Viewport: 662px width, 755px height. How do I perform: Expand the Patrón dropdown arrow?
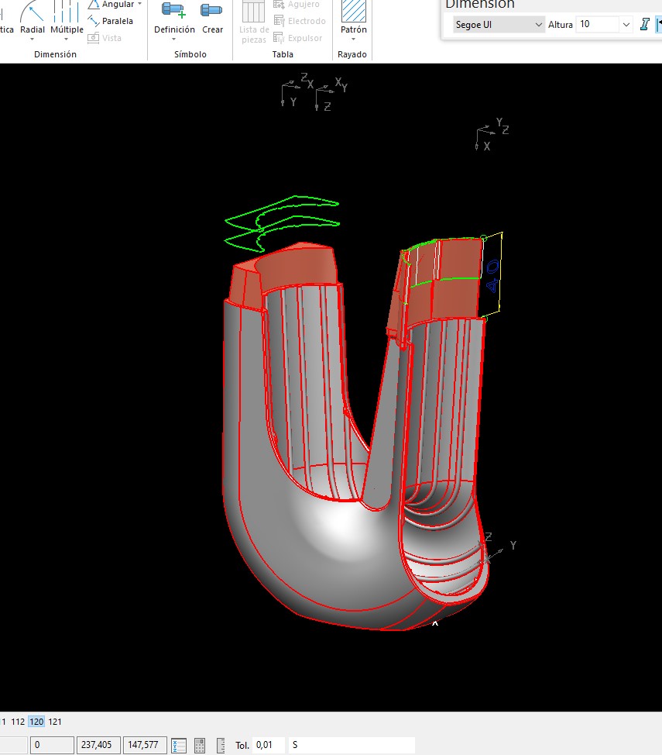pyautogui.click(x=354, y=40)
